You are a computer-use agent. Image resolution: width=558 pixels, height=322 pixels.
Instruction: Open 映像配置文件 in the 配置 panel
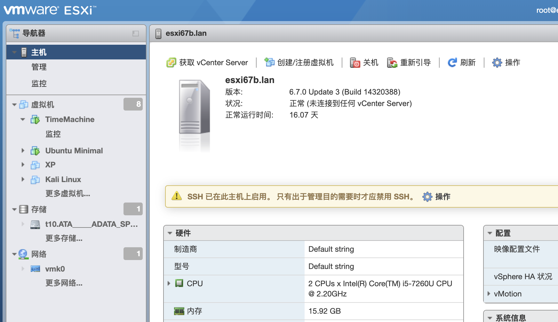point(517,249)
